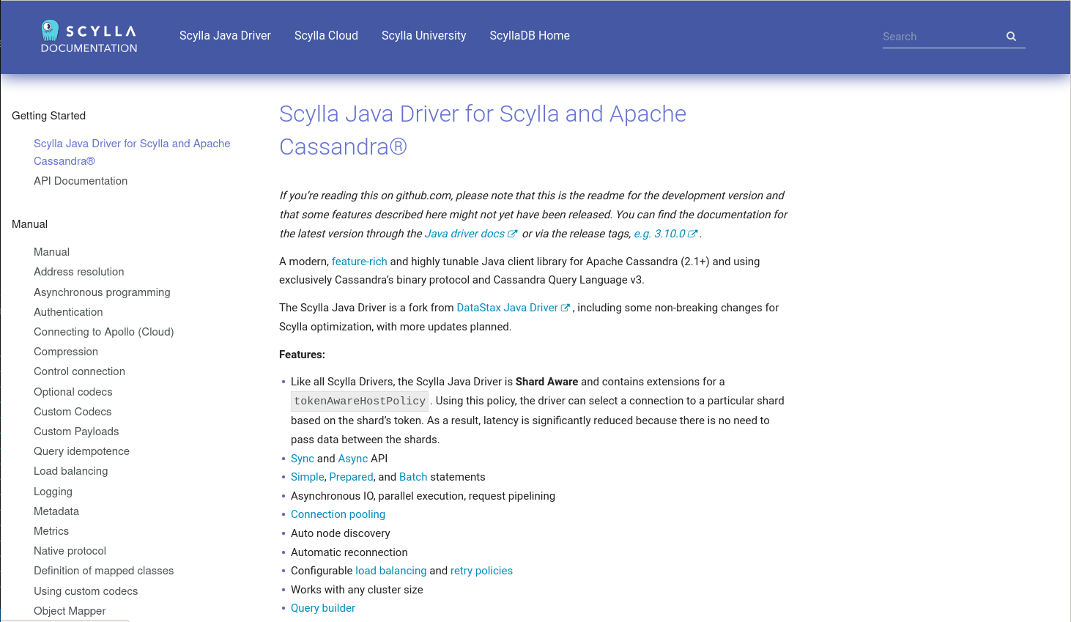Image resolution: width=1071 pixels, height=622 pixels.
Task: Click the external link icon beside DataStax Java Driver
Action: click(566, 308)
